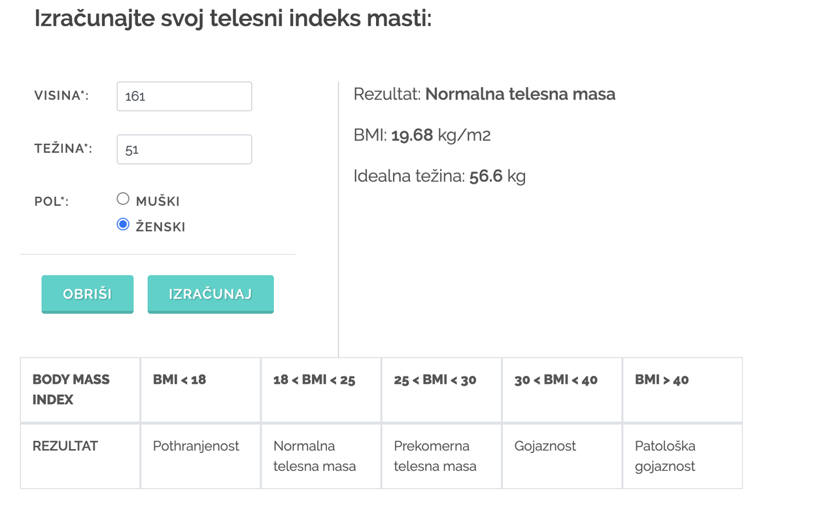The width and height of the screenshot is (837, 506).
Task: Click the 'BMI > 40' column header
Action: click(x=662, y=380)
